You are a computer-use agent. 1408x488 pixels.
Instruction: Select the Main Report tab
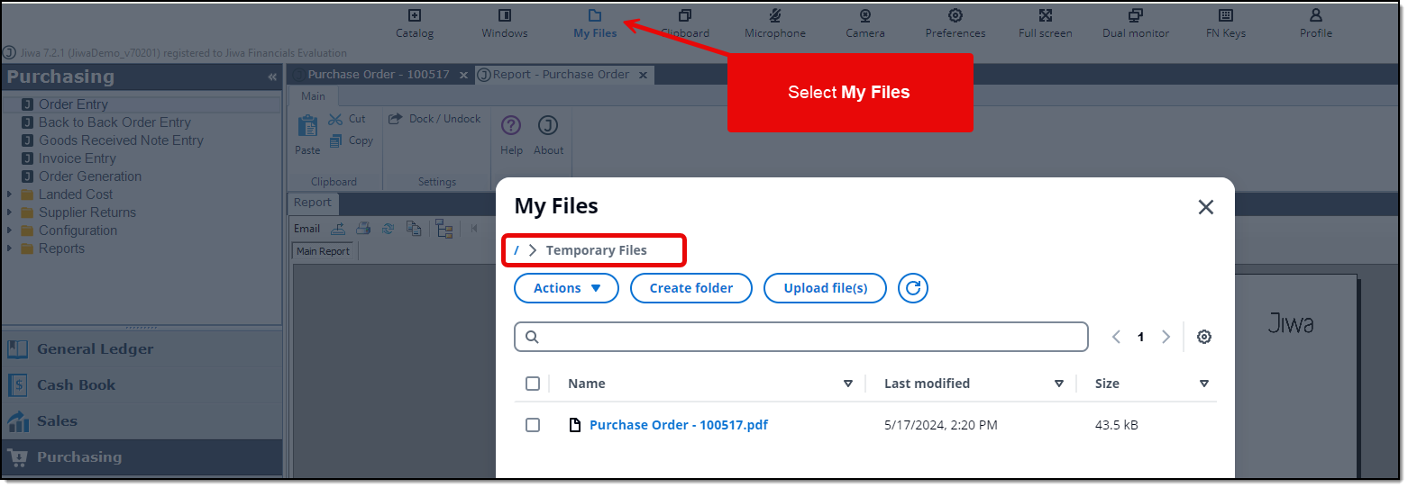[324, 251]
